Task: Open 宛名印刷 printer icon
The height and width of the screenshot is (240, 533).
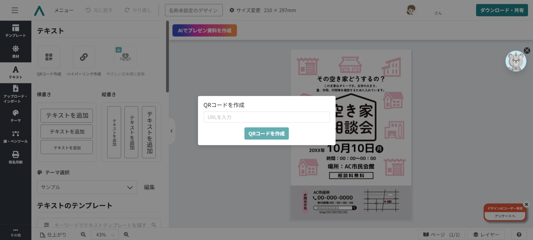Action: [x=16, y=157]
